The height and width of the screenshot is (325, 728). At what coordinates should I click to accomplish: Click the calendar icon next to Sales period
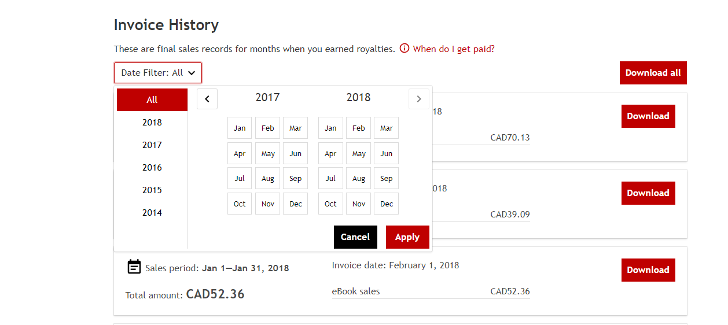coord(134,267)
